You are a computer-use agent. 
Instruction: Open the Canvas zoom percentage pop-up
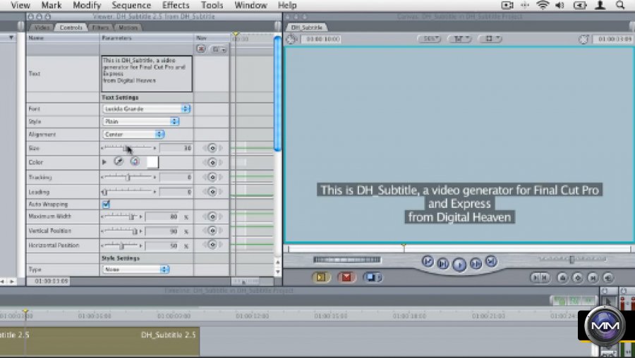coord(429,39)
